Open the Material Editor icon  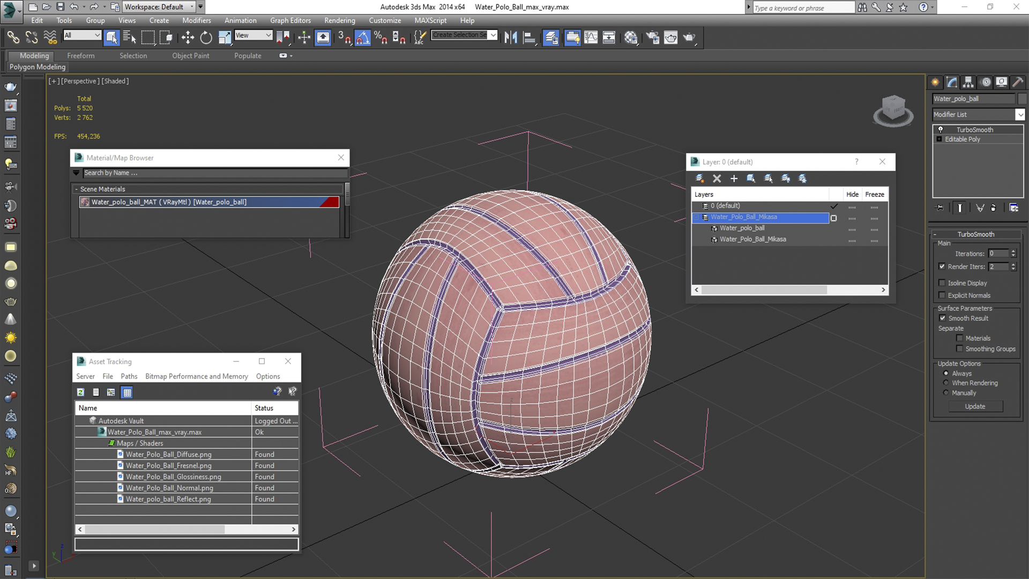pos(631,37)
